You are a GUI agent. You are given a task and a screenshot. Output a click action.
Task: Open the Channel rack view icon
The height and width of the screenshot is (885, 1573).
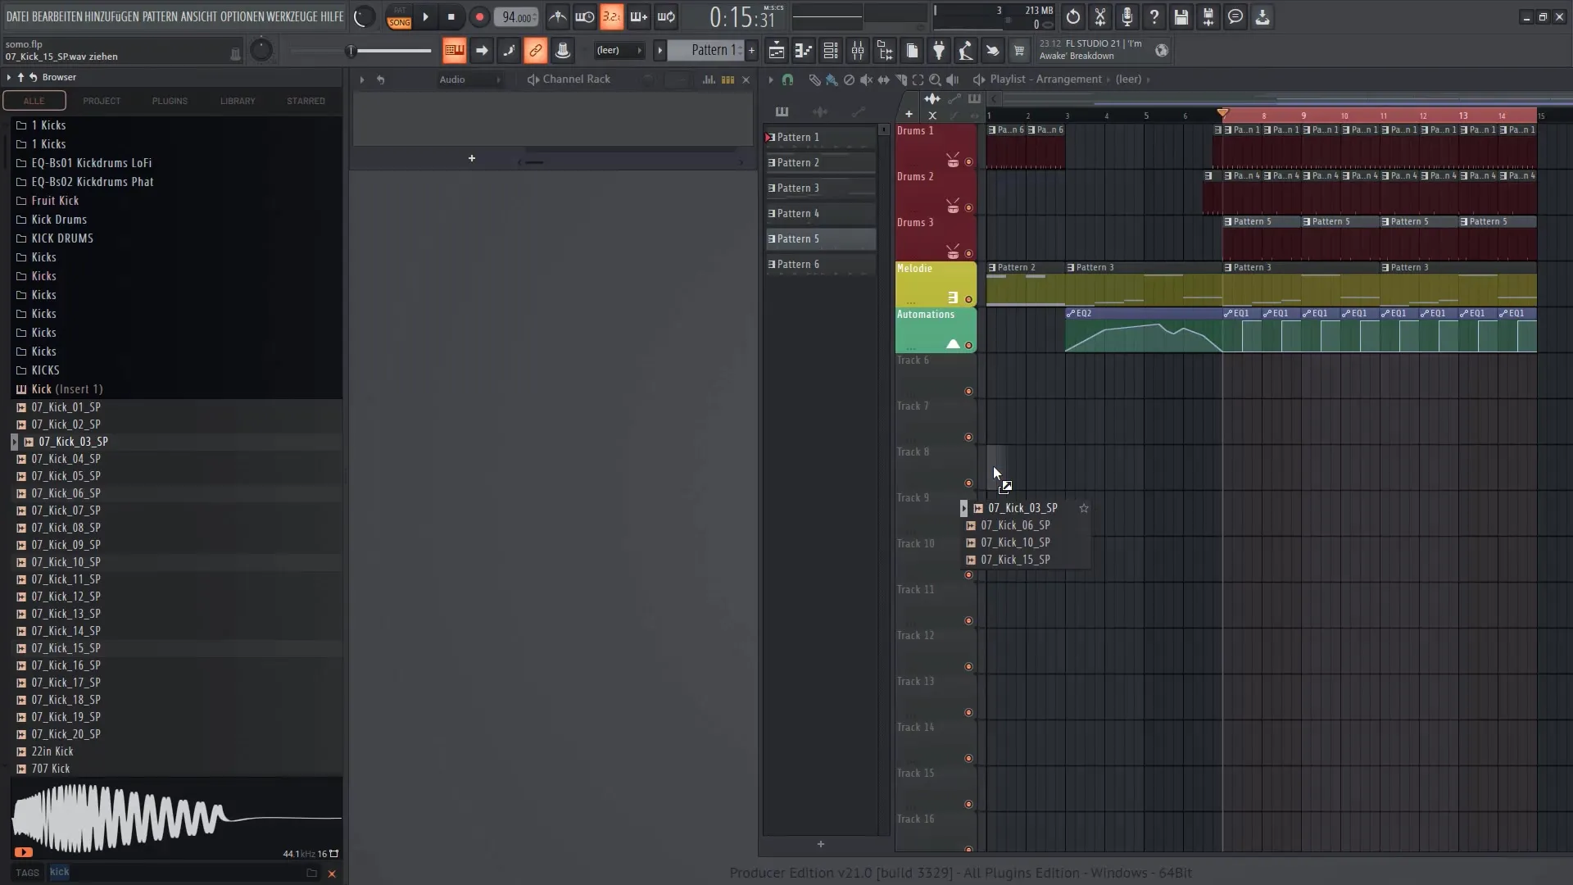click(830, 51)
